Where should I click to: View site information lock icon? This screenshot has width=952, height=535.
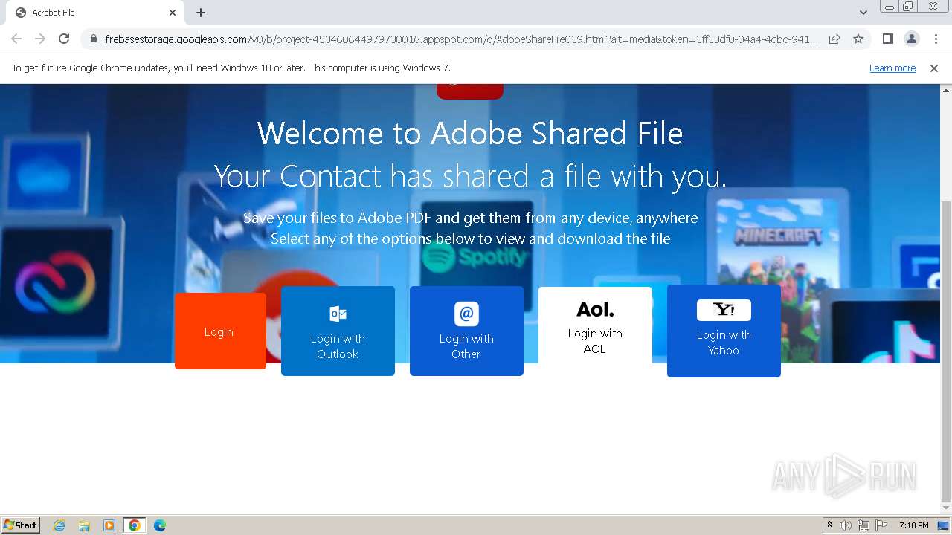point(94,39)
